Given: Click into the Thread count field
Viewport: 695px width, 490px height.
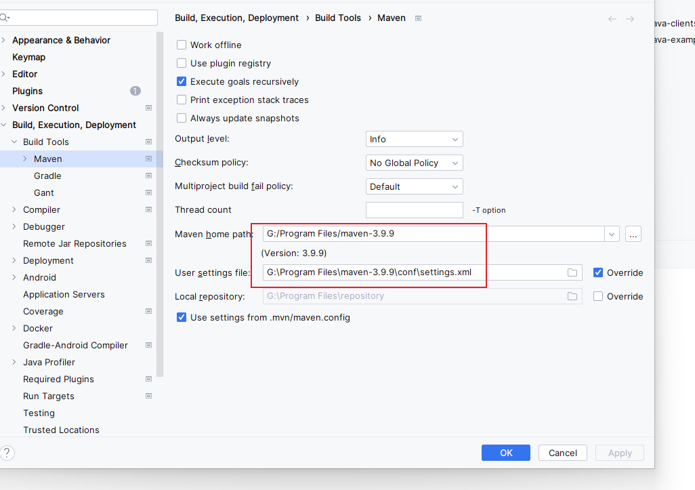Looking at the screenshot, I should point(414,209).
